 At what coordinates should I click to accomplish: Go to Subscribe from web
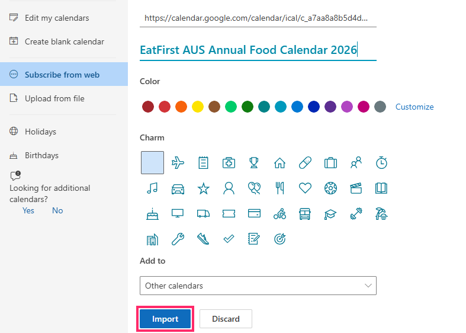coord(64,74)
